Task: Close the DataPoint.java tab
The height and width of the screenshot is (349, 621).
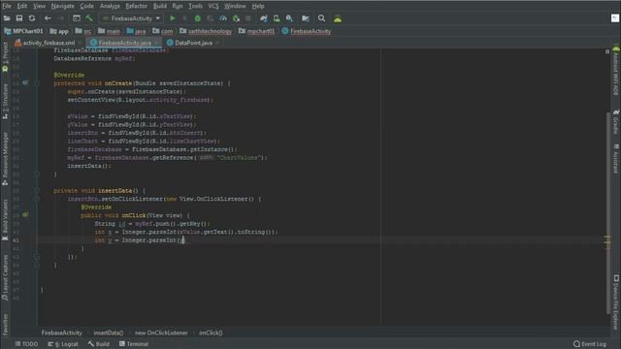Action: [x=217, y=43]
